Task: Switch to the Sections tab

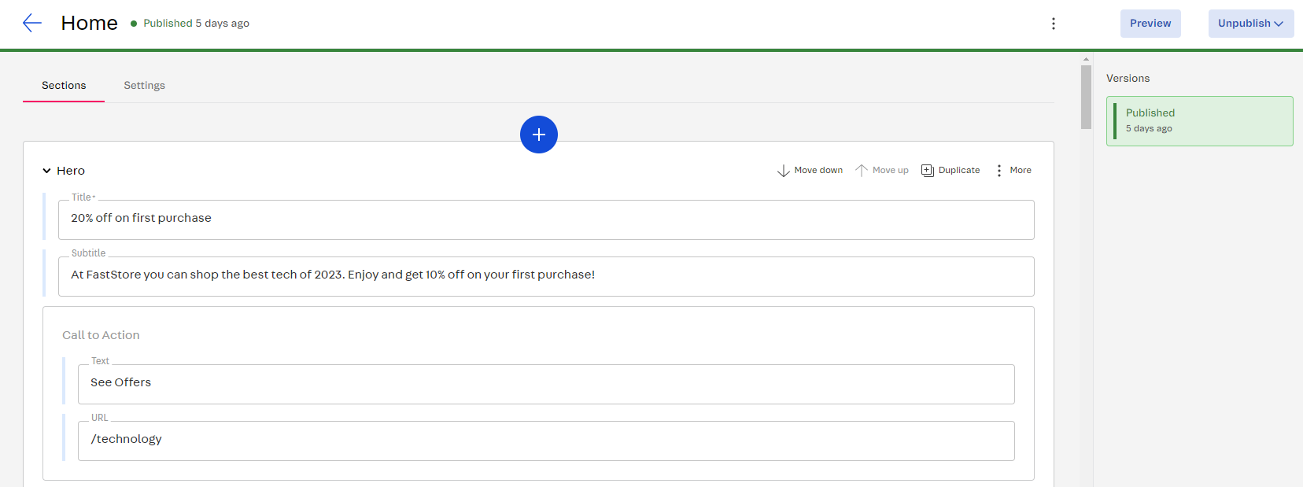Action: (64, 85)
